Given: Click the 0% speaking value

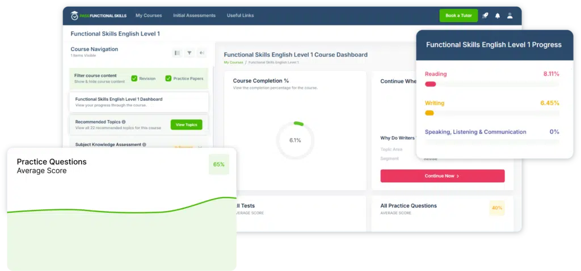Looking at the screenshot, I should pos(554,132).
